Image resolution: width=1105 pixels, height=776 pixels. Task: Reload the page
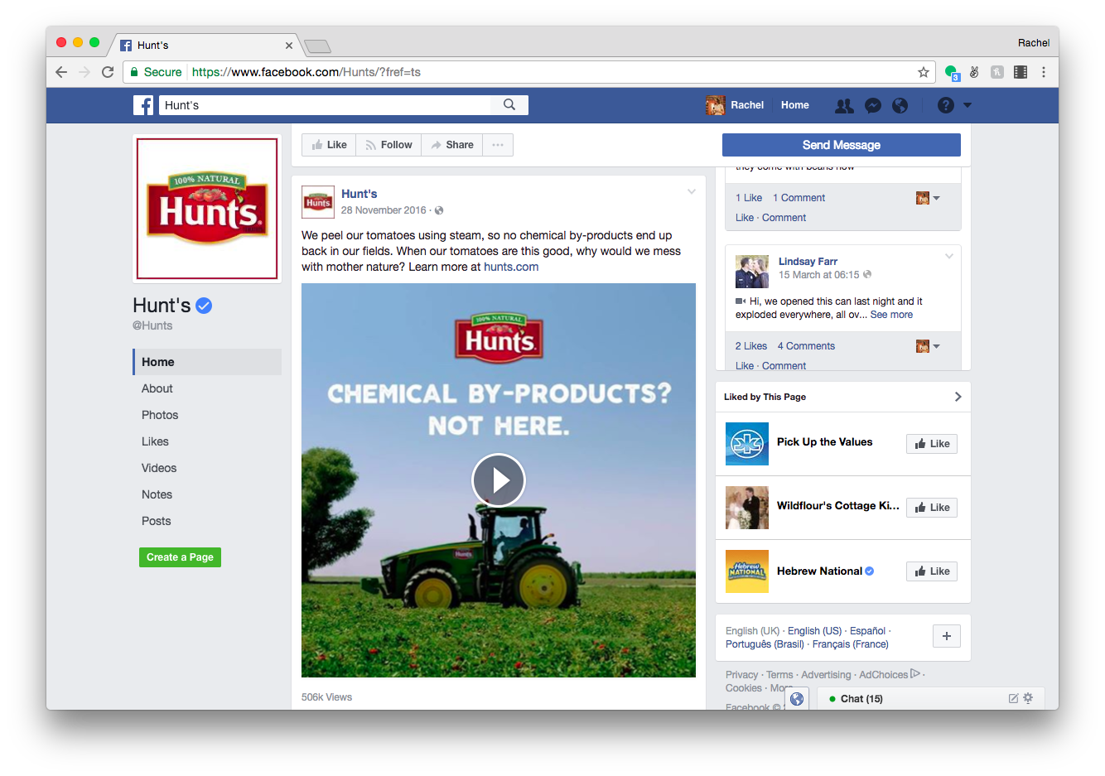tap(108, 72)
